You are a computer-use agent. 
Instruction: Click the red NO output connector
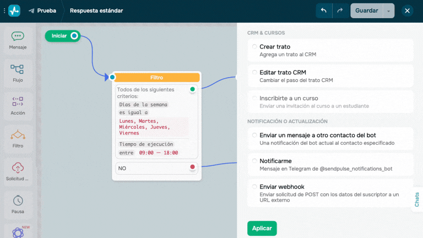click(x=192, y=167)
